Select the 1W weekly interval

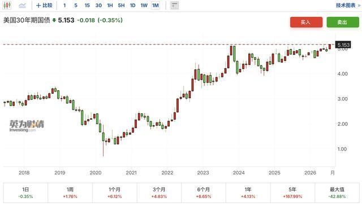[144, 5]
